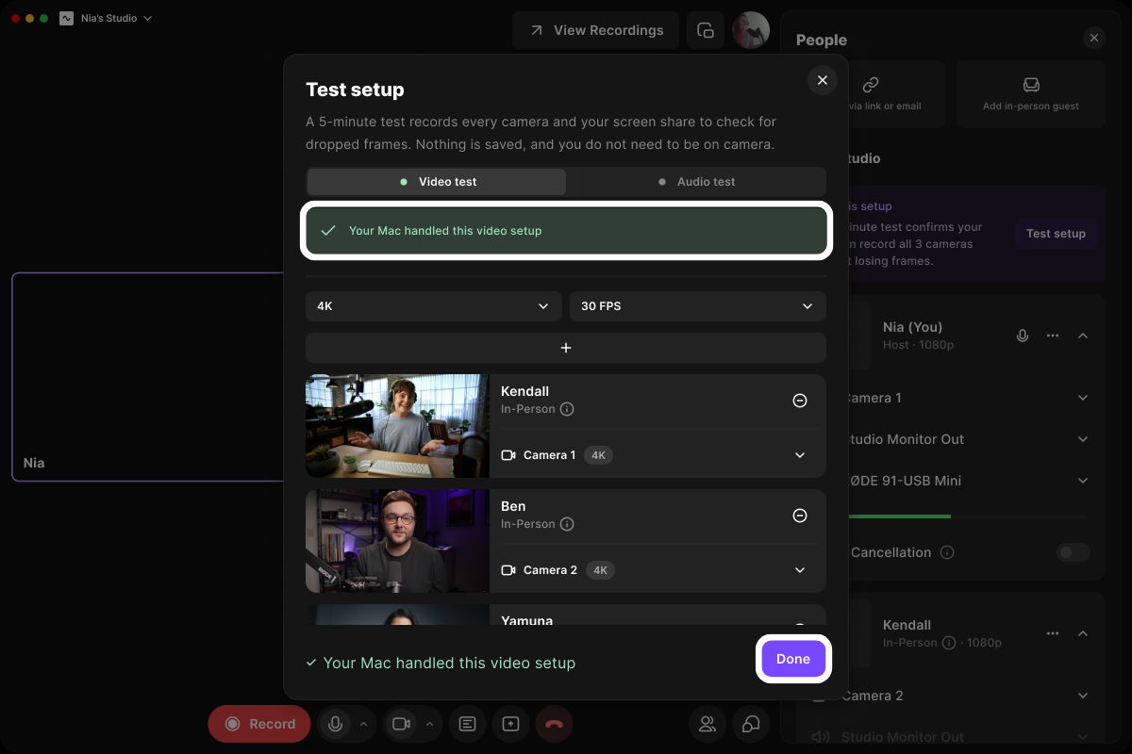1132x754 pixels.
Task: Close the Test setup dialog
Action: click(823, 80)
